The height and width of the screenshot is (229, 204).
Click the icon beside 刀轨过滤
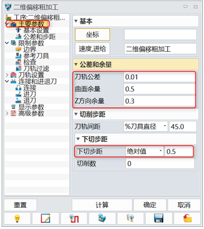(x=18, y=68)
